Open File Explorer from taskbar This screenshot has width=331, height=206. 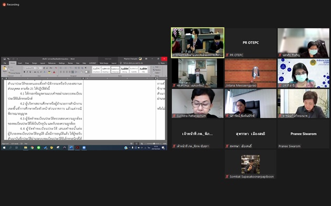click(26, 148)
